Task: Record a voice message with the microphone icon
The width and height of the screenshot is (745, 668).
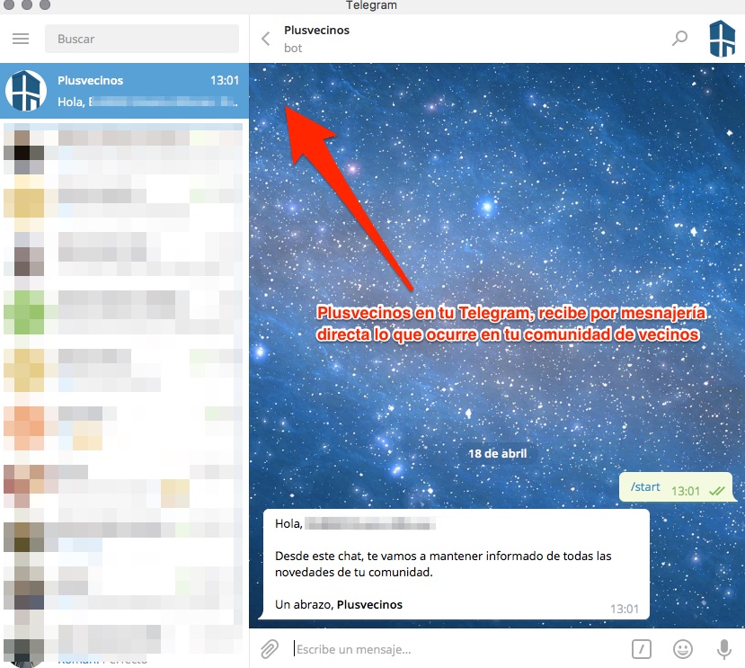Action: point(724,648)
